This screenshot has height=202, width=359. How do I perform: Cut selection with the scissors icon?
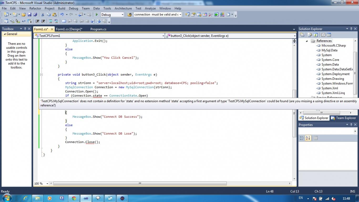43,14
